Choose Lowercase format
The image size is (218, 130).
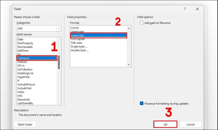coord(98,35)
